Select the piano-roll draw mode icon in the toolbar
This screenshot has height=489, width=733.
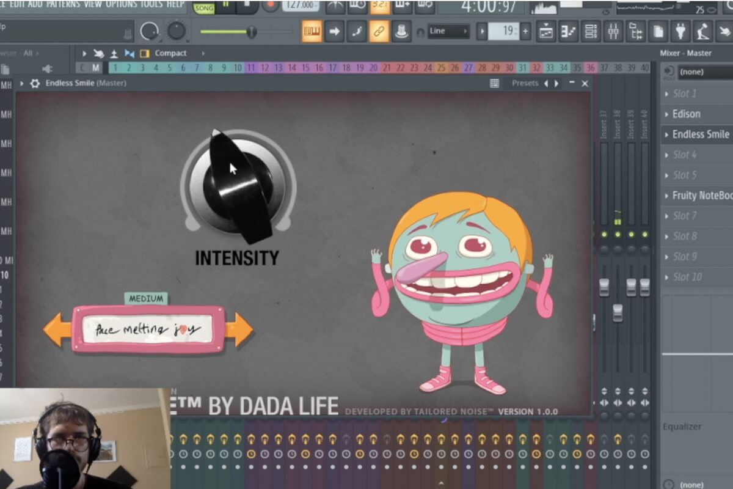click(312, 31)
